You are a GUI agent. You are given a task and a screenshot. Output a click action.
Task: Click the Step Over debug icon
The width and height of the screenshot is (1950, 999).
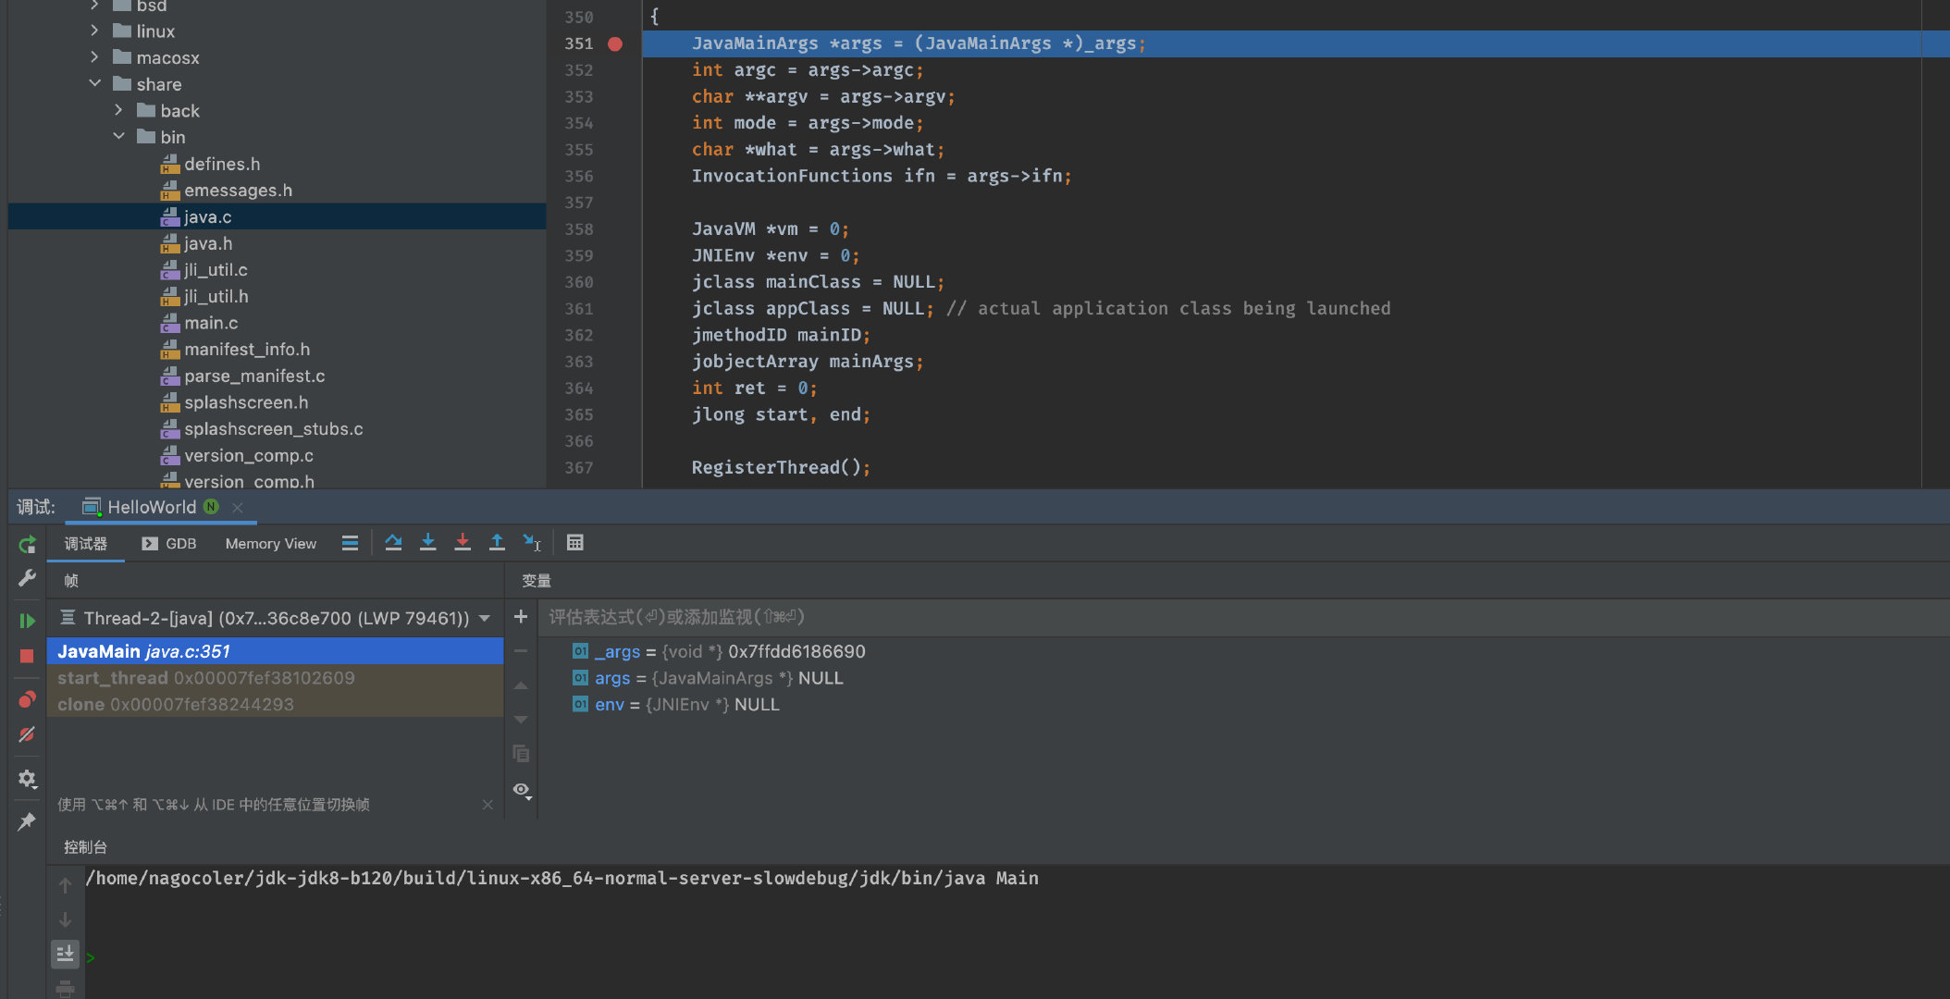(393, 543)
